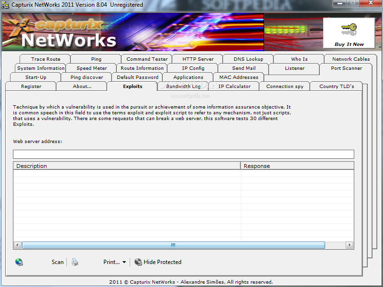Select the Exploits tab
Viewport: 383px width, 287px height.
pos(133,87)
